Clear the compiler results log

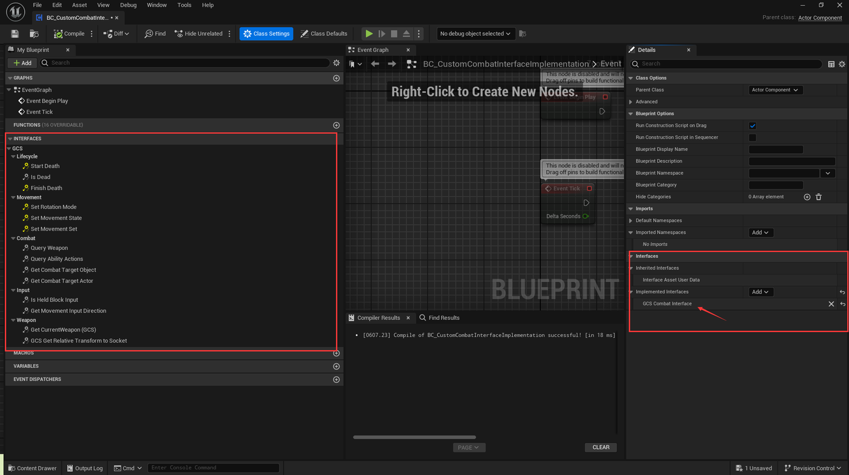click(601, 447)
